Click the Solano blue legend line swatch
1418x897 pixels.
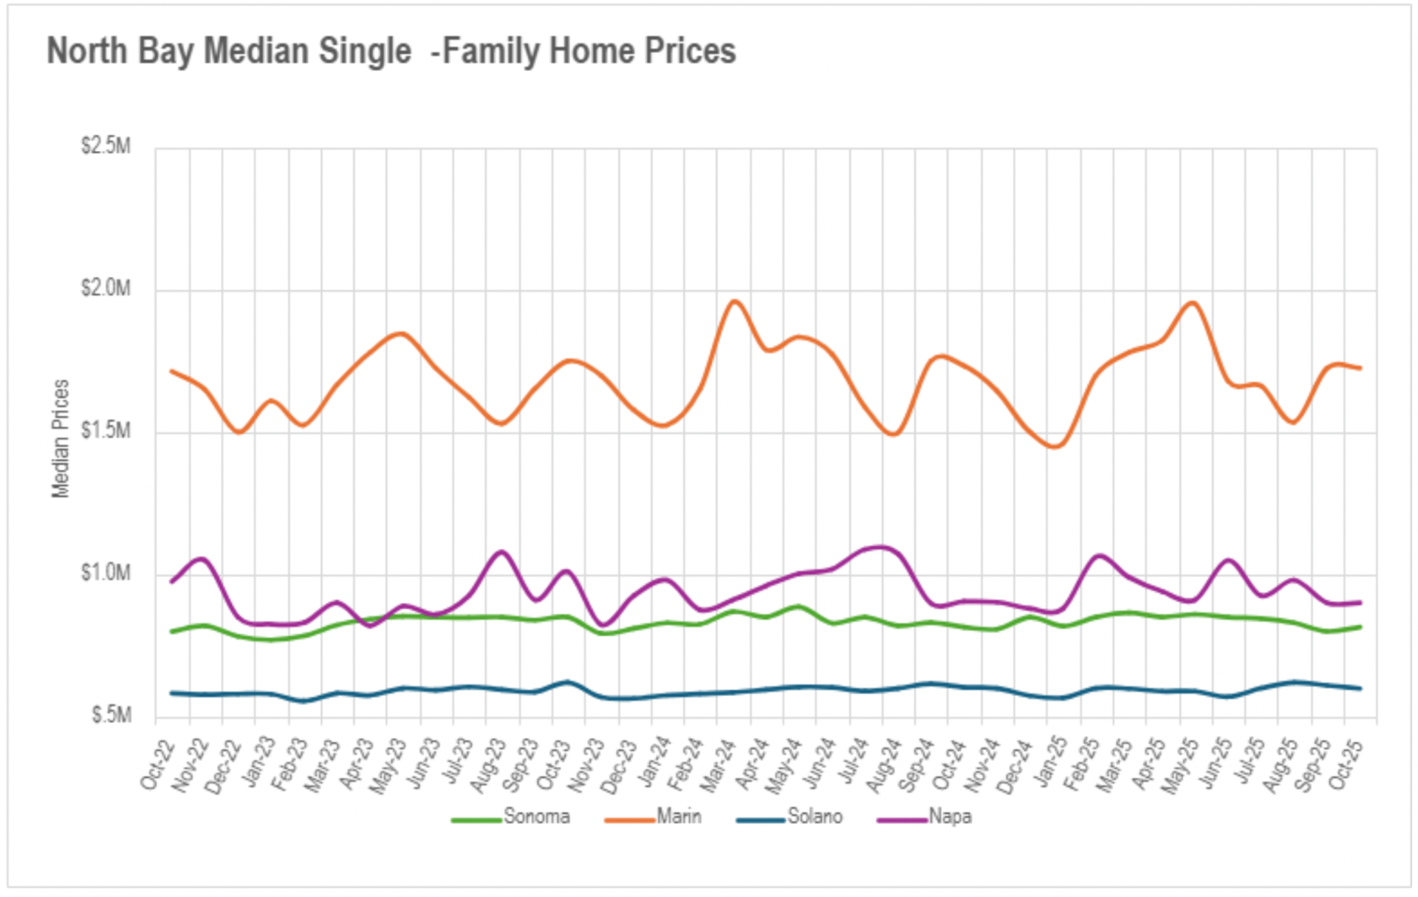[x=760, y=819]
